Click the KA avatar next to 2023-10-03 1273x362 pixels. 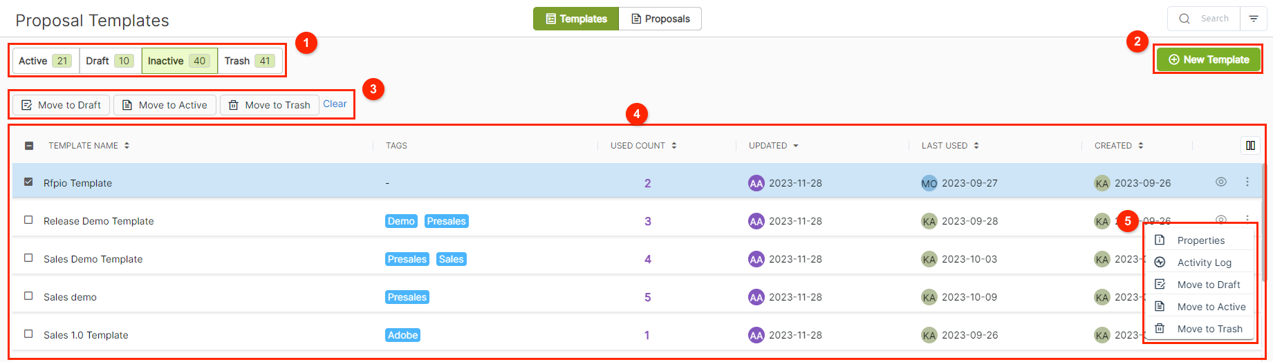pyautogui.click(x=929, y=259)
